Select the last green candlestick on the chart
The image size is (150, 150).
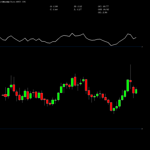(136, 91)
